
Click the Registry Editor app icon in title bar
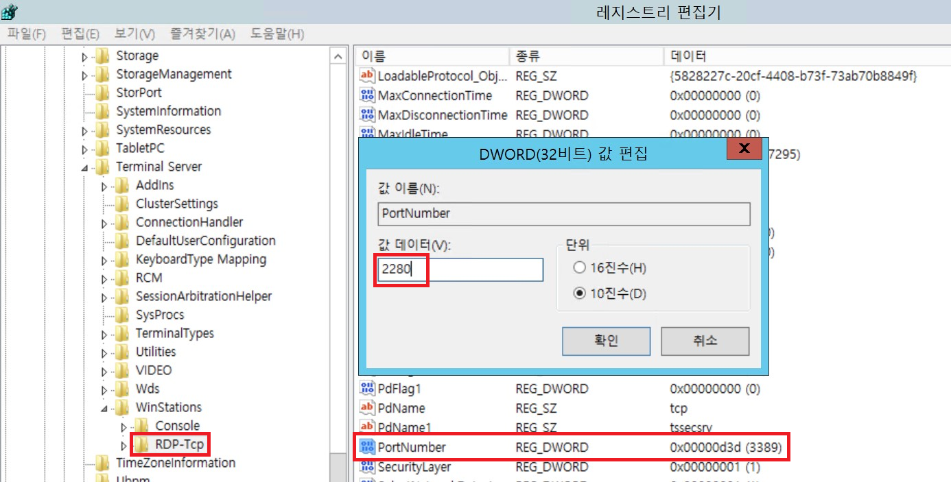[10, 12]
